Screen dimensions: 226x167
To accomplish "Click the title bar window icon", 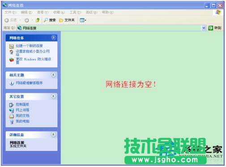I will tap(5, 5).
